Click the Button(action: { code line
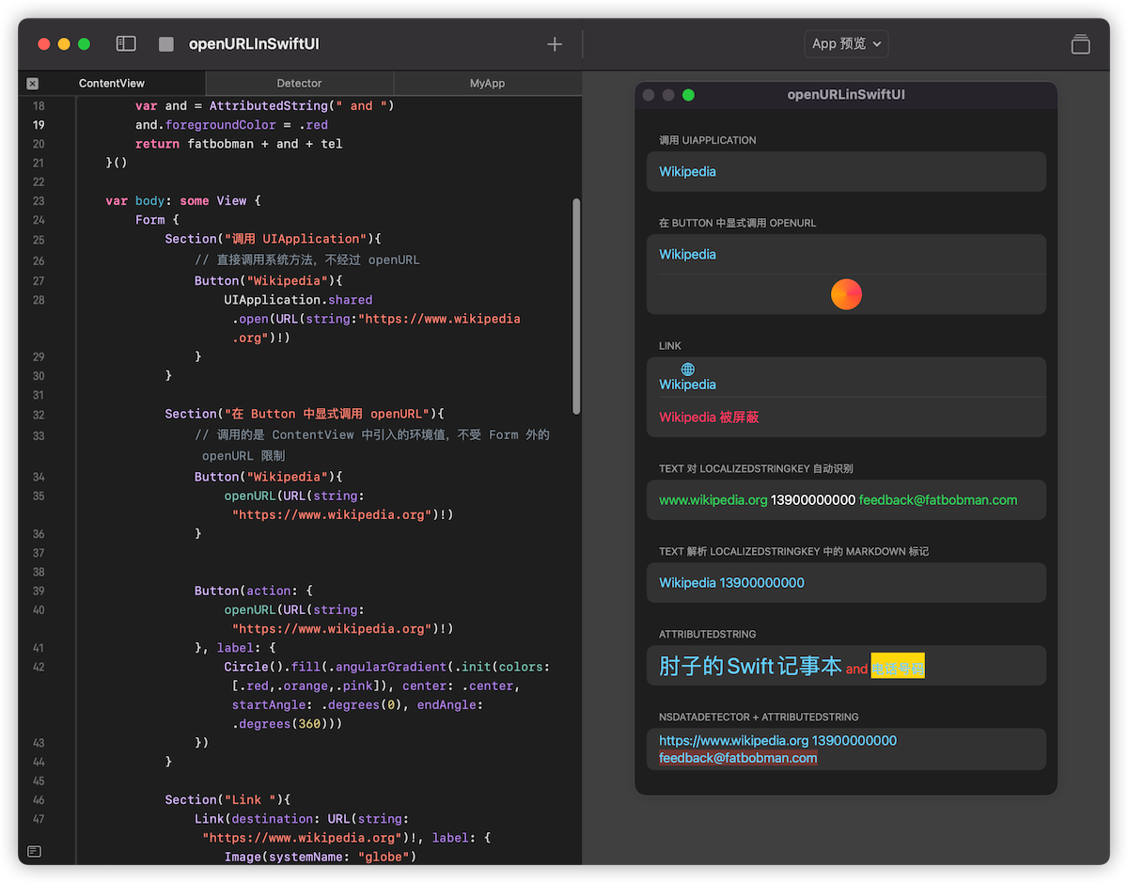 [253, 591]
